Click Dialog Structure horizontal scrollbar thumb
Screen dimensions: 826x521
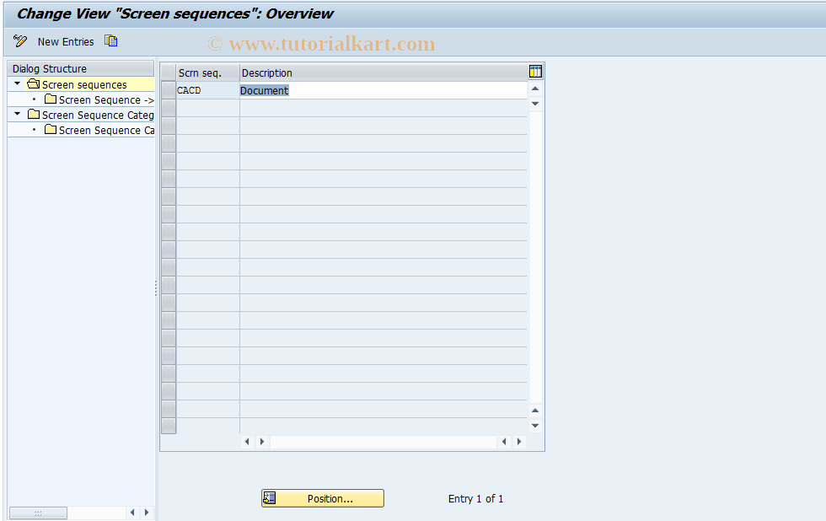pyautogui.click(x=38, y=513)
